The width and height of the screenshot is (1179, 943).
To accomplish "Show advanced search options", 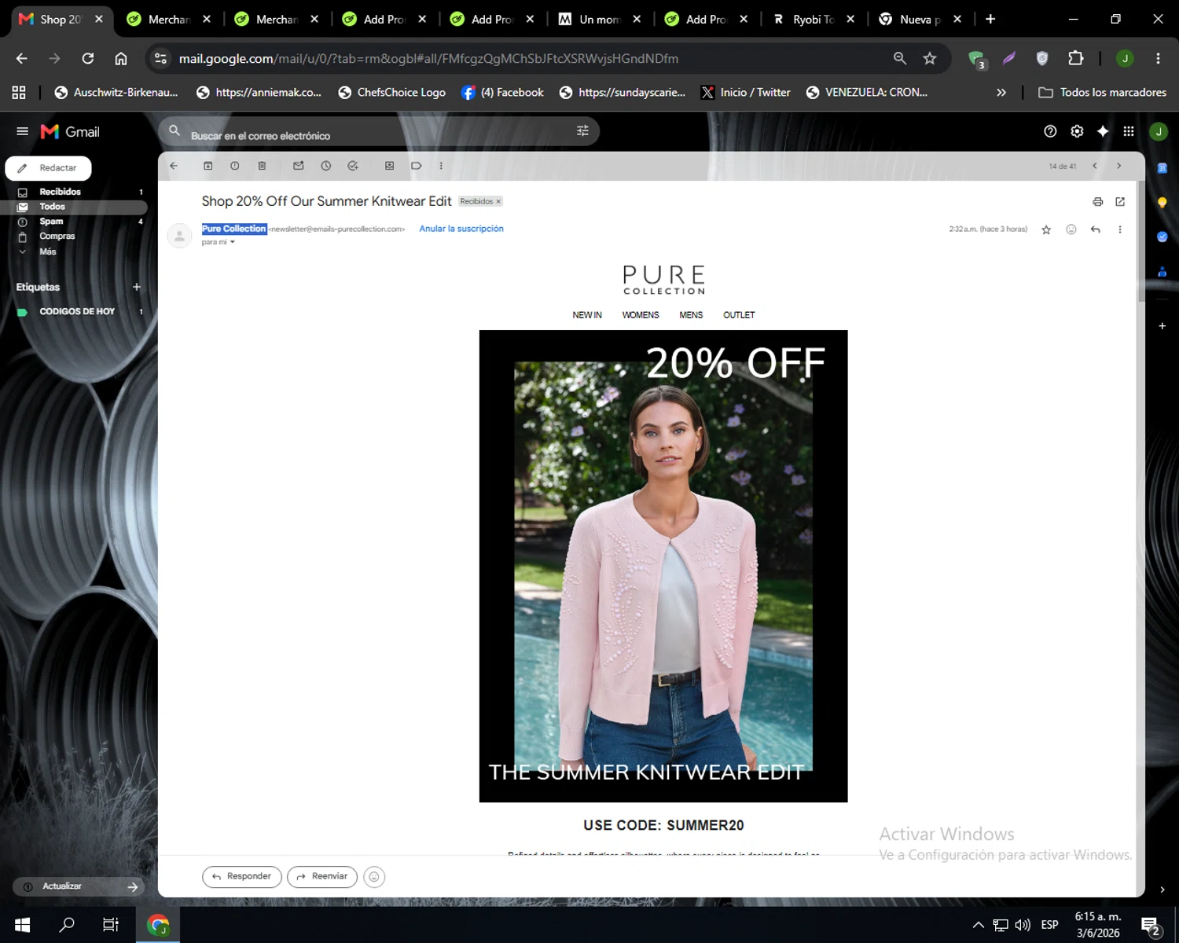I will (582, 131).
